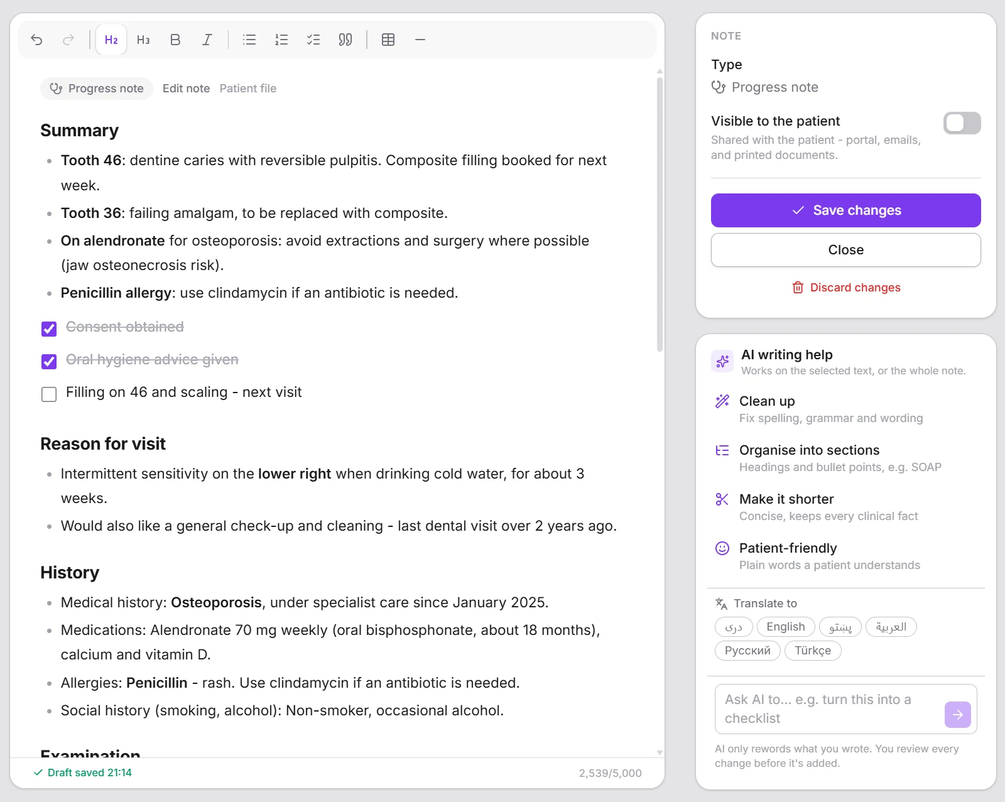Click the editor vertical scrollbar thumb
This screenshot has height=802, width=1005.
660,214
